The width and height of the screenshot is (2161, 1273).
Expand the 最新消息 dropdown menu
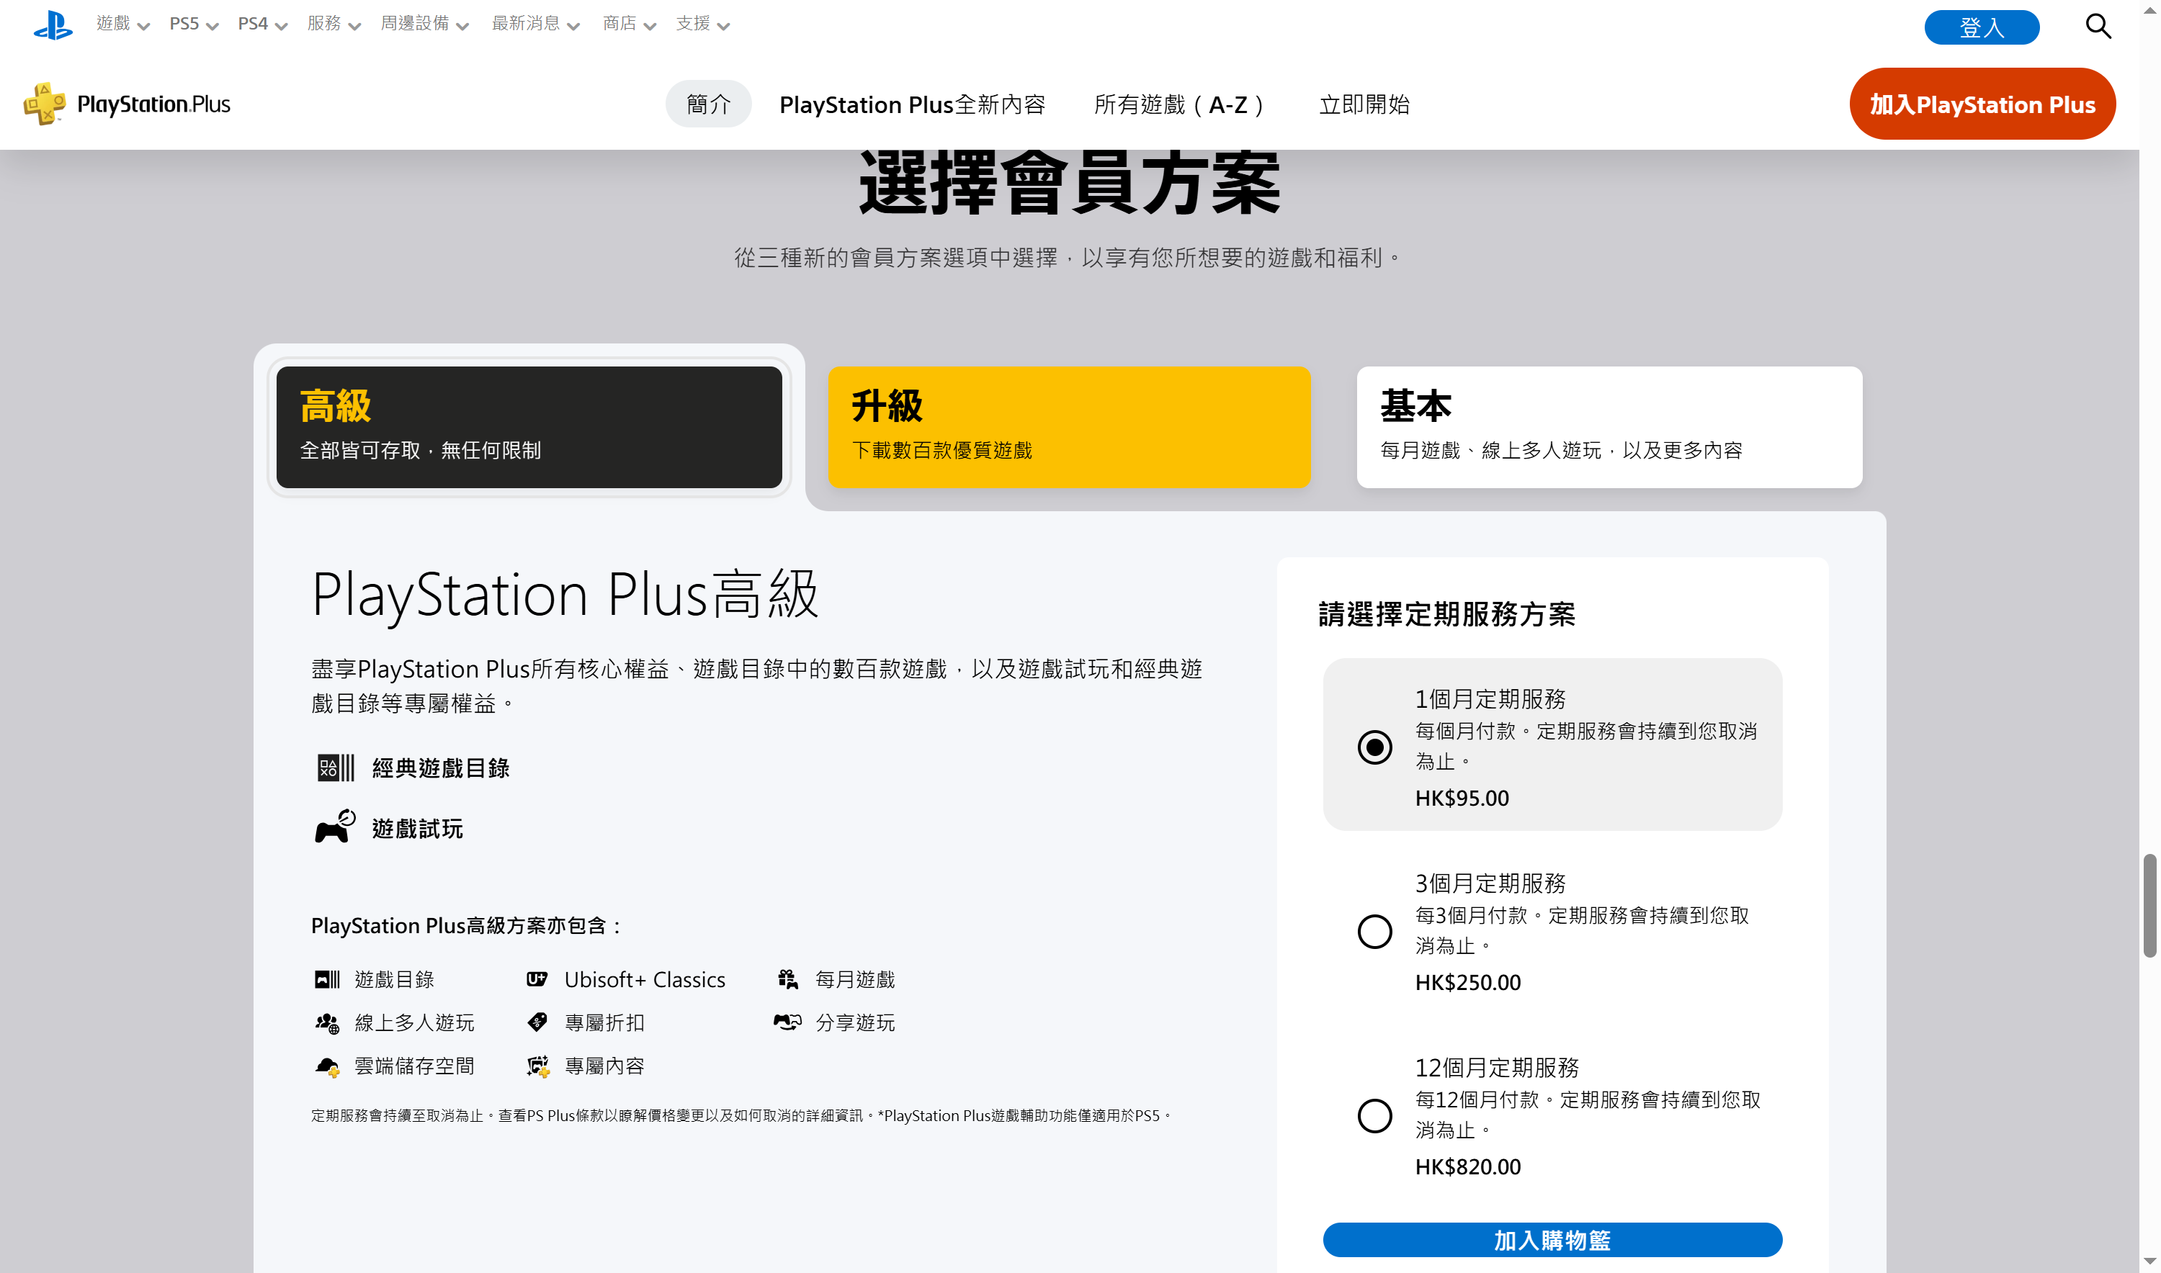click(x=535, y=24)
